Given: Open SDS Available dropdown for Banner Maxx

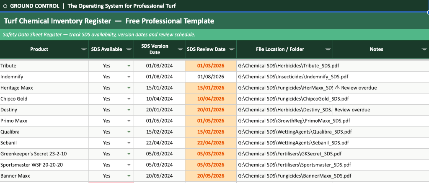Looking at the screenshot, I should coord(129,176).
